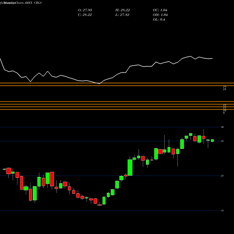
Task: Click the close price value C: 28.22
Action: [x=85, y=15]
